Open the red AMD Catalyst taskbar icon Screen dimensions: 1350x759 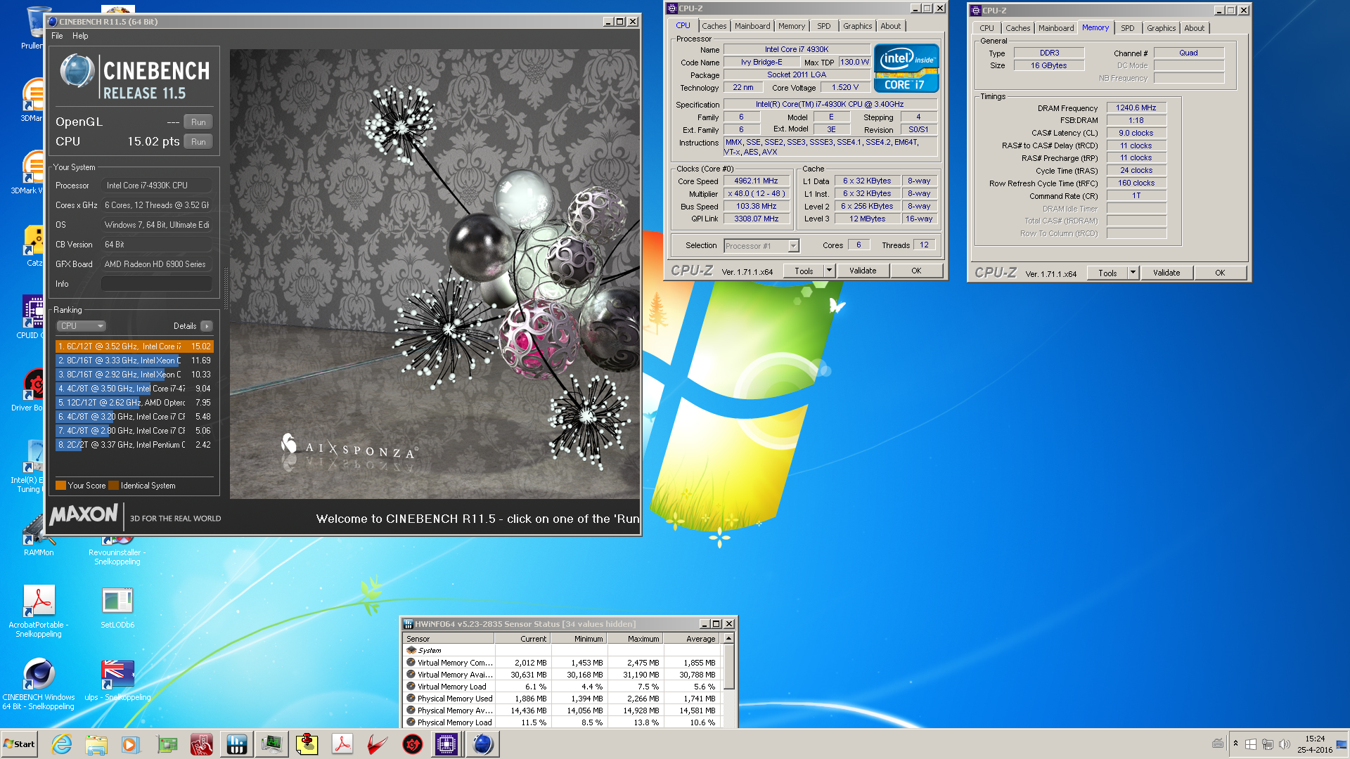[x=378, y=744]
